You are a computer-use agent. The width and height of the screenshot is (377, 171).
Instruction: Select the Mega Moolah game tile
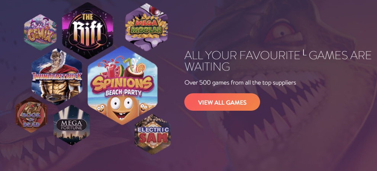point(147,27)
